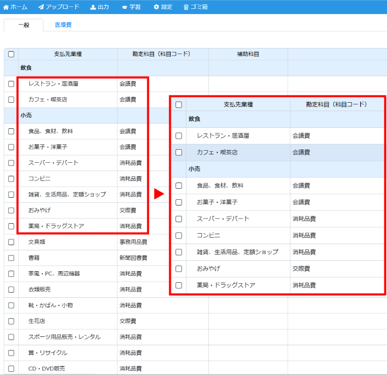Click the 書籍 category name
The image size is (387, 375).
(34, 258)
